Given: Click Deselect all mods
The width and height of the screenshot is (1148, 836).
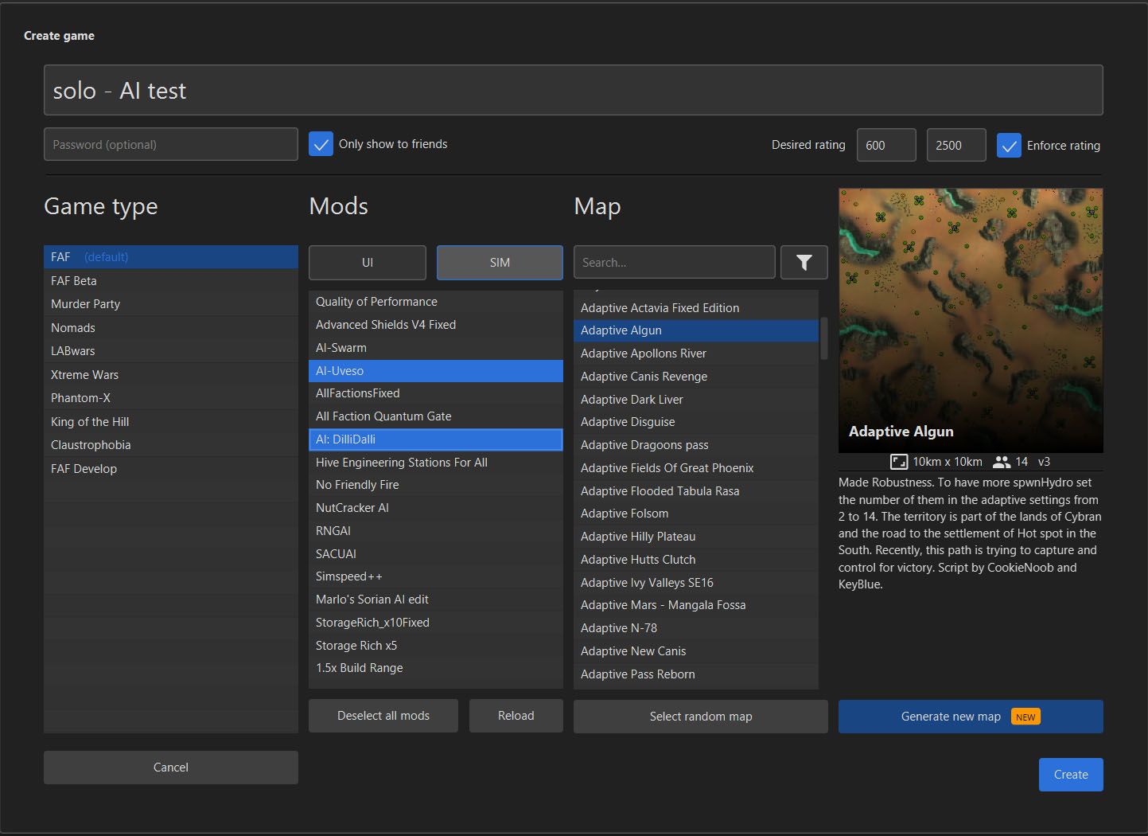Looking at the screenshot, I should click(383, 716).
